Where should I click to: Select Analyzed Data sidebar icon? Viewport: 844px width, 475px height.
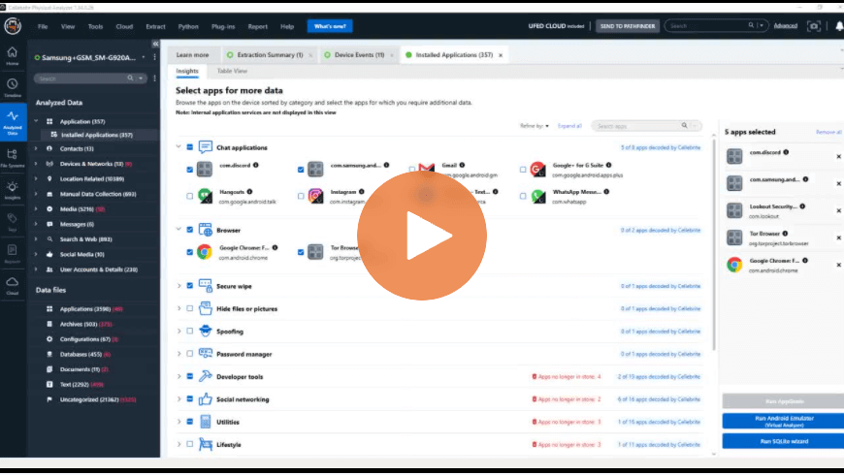(x=13, y=122)
